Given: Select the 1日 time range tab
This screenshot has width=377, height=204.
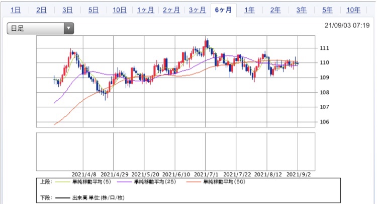Looking at the screenshot, I should [16, 10].
